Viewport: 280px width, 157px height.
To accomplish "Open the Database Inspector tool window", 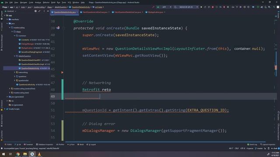I will pyautogui.click(x=45, y=144).
